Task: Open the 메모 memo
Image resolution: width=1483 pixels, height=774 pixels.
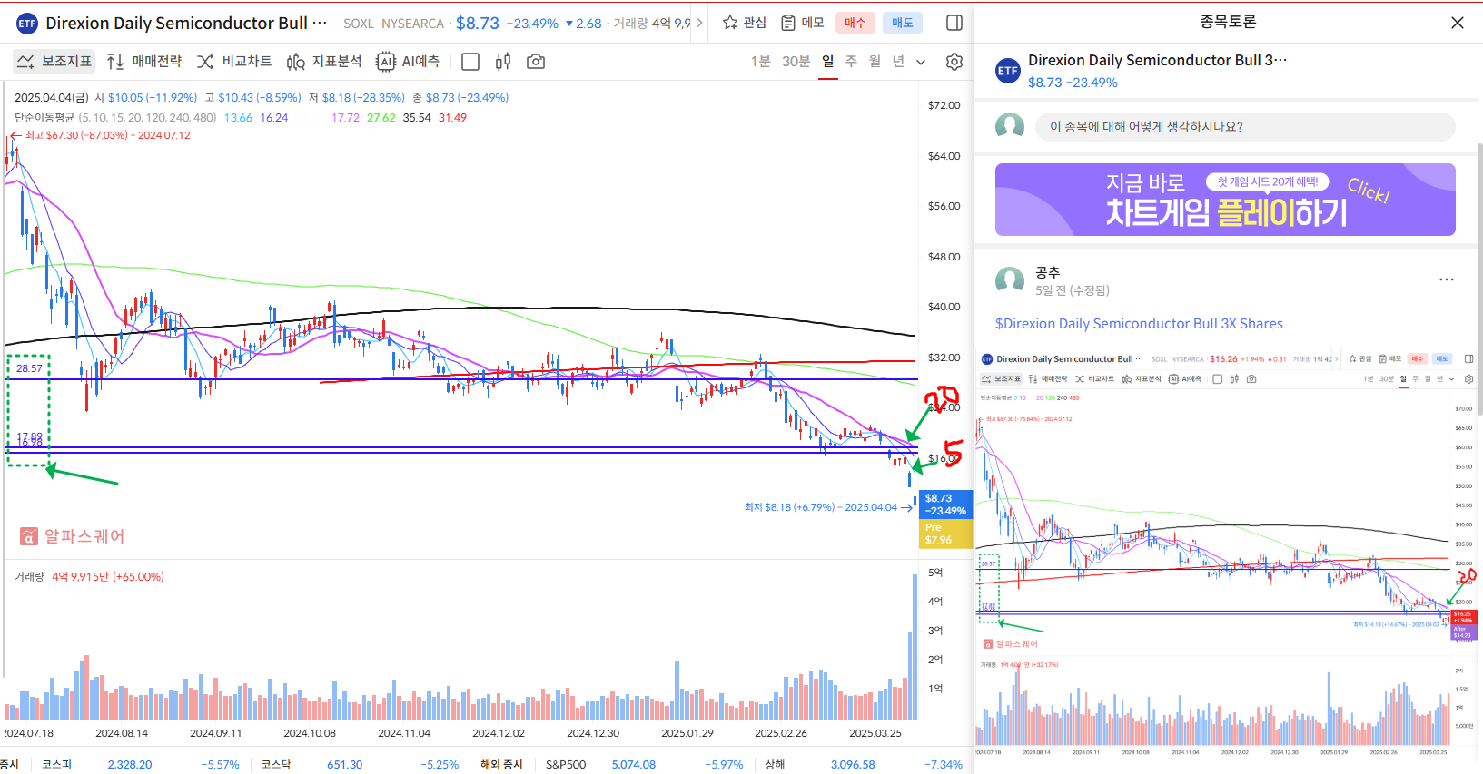Action: coord(803,23)
